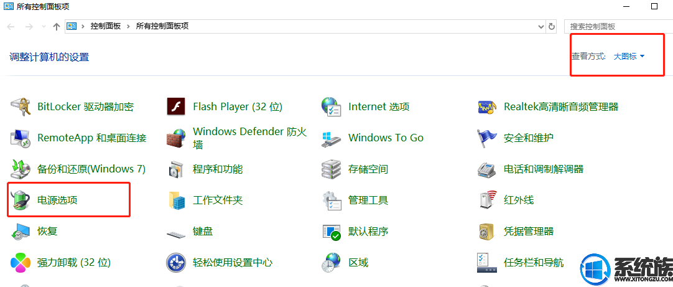Click the 轻松使用设置中心 icon
Image resolution: width=673 pixels, height=287 pixels.
click(x=177, y=263)
